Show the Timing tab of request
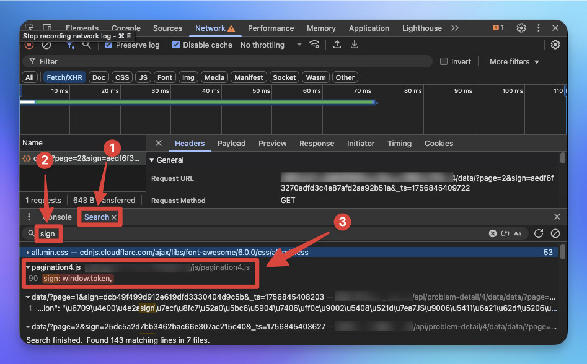Image resolution: width=587 pixels, height=364 pixels. [x=399, y=144]
